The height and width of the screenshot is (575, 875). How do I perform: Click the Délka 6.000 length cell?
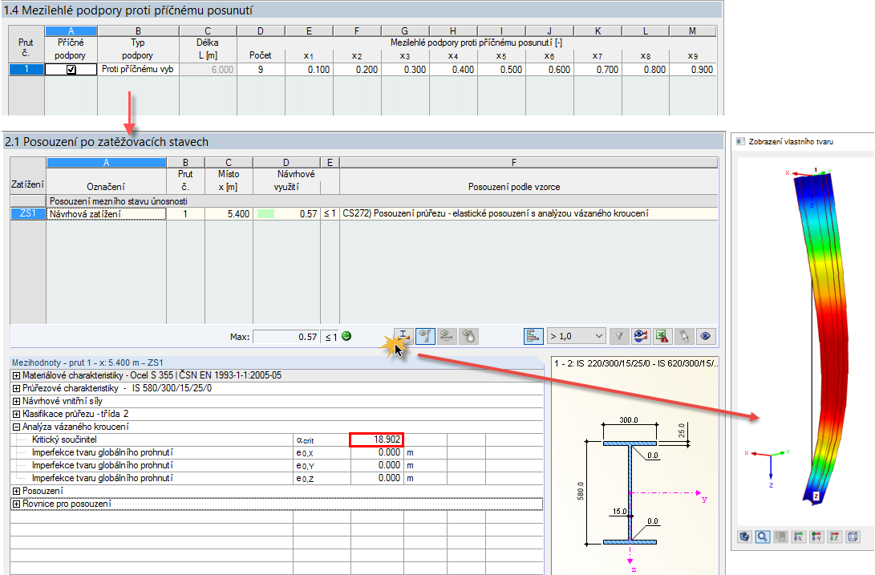(x=208, y=70)
